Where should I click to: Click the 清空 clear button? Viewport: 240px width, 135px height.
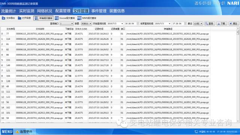234,24
